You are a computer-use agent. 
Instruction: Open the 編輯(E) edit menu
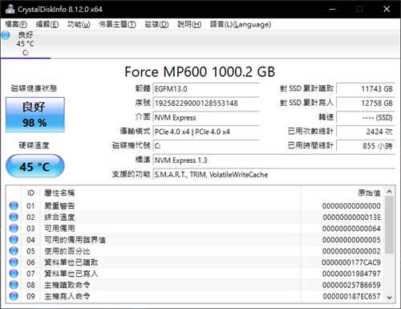[x=47, y=24]
